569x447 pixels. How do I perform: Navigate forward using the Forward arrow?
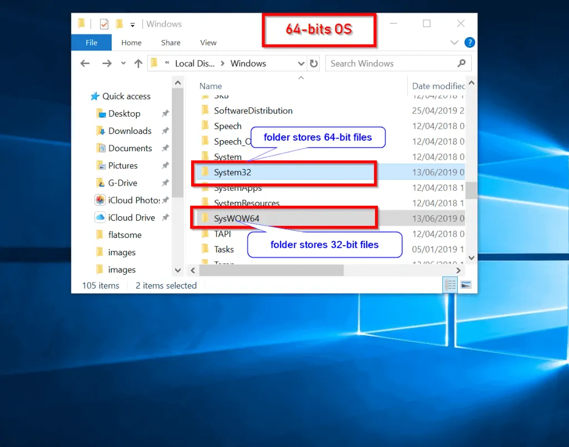pyautogui.click(x=107, y=63)
